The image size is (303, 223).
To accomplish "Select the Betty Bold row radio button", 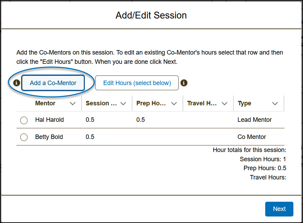I will click(x=24, y=137).
